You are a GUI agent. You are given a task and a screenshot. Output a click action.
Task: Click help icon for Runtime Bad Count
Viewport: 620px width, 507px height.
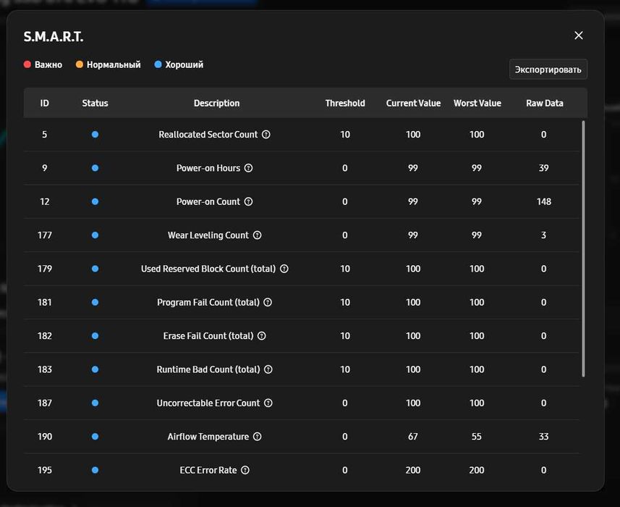pyautogui.click(x=268, y=369)
